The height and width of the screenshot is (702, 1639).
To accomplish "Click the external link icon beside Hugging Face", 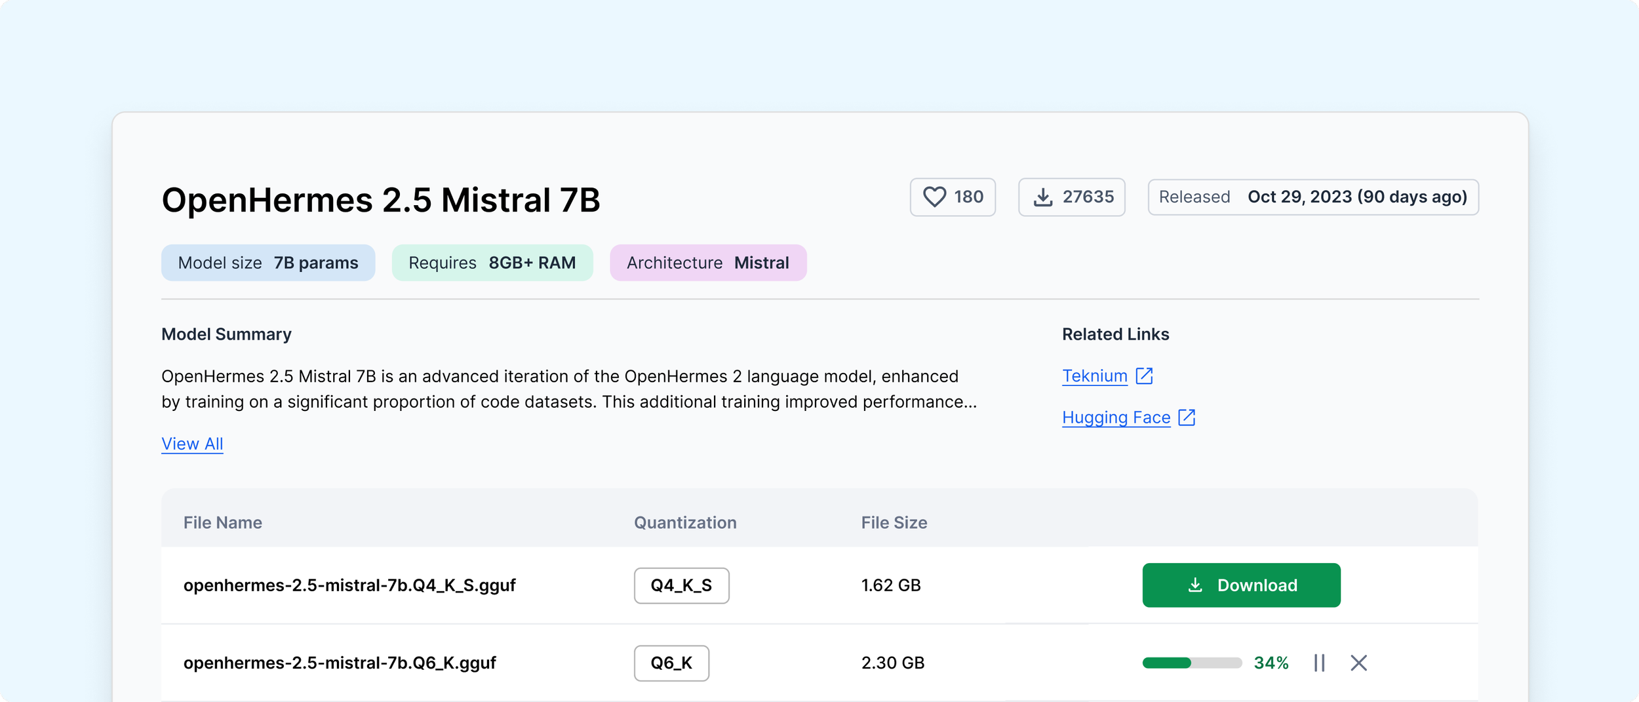I will (x=1187, y=418).
